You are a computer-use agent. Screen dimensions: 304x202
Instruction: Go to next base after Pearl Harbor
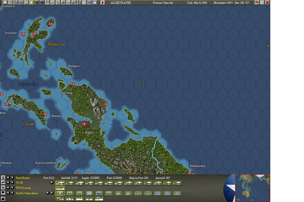[x=12, y=178]
